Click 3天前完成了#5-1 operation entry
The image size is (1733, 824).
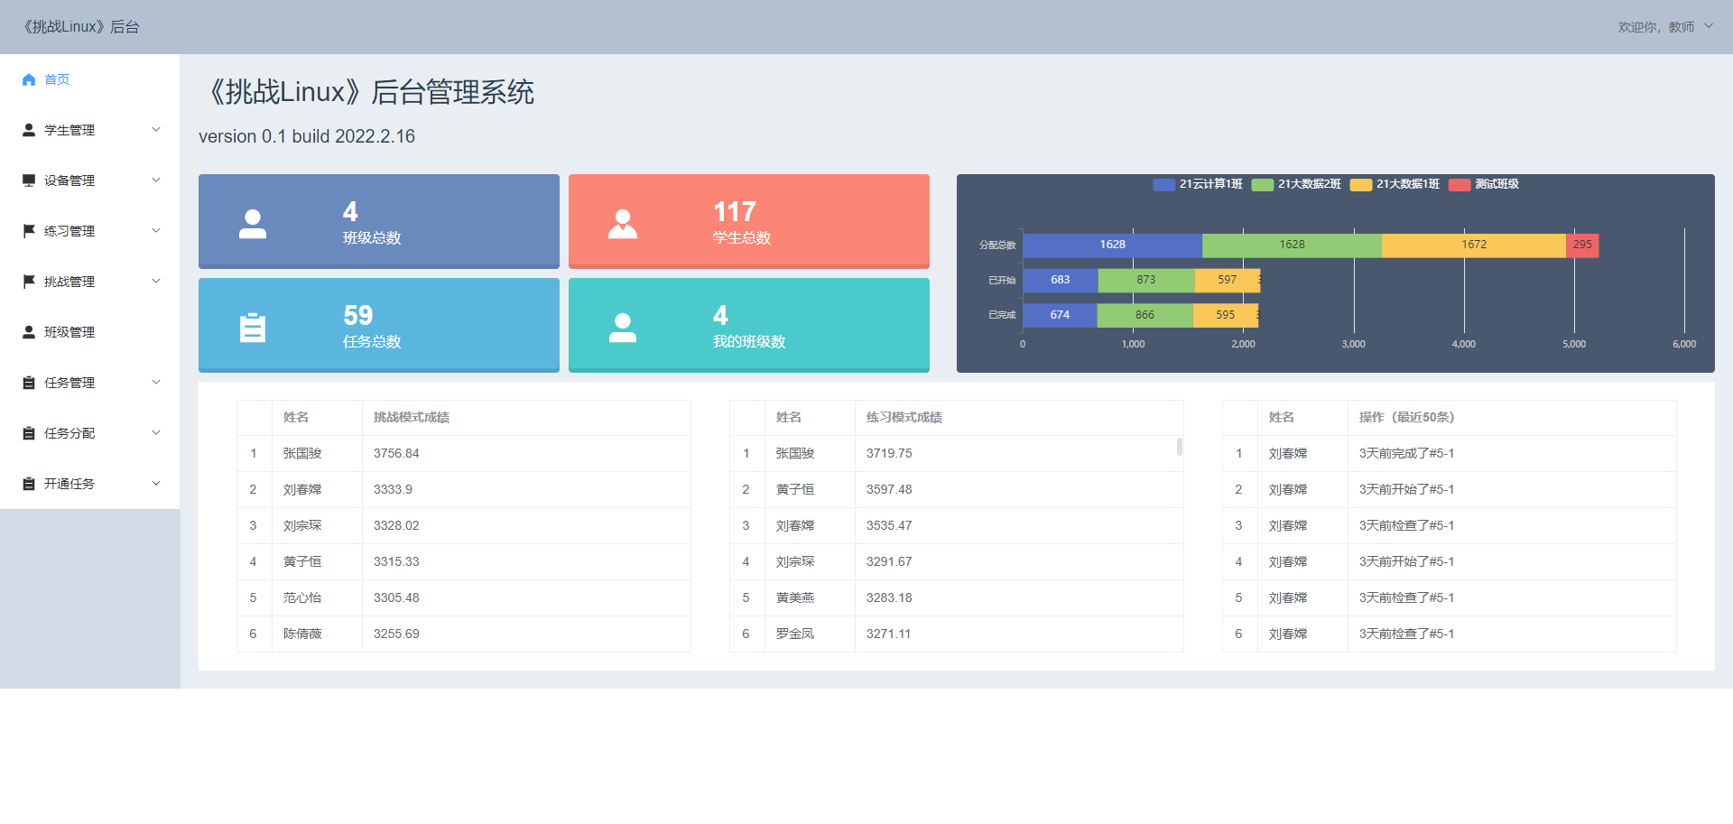1406,453
